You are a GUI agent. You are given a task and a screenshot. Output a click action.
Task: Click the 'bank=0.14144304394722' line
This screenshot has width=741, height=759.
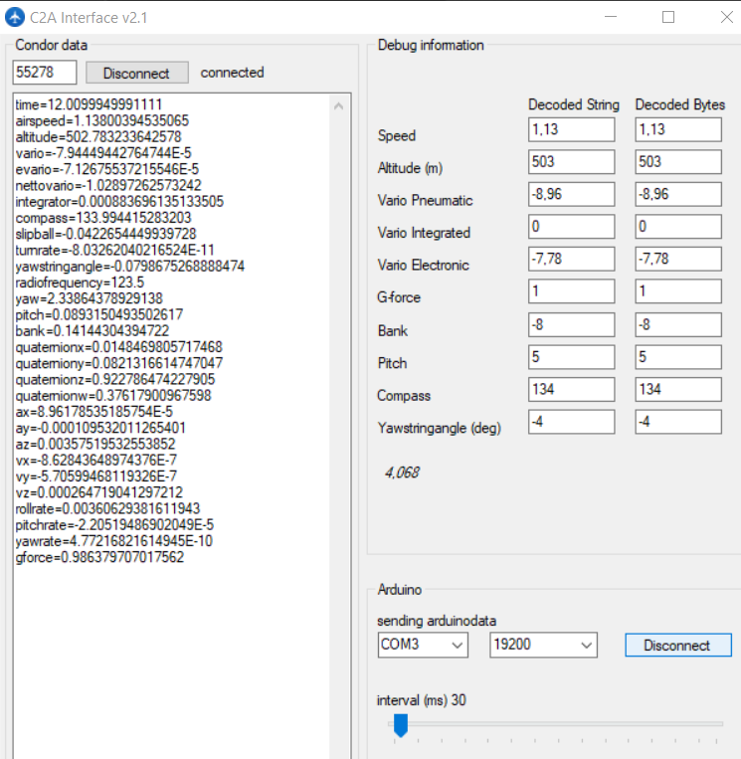(x=92, y=331)
